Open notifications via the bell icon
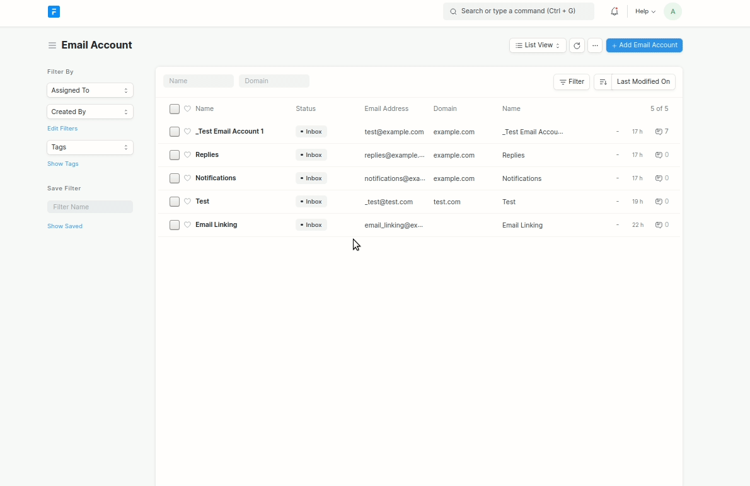Viewport: 750px width, 486px height. pyautogui.click(x=614, y=11)
